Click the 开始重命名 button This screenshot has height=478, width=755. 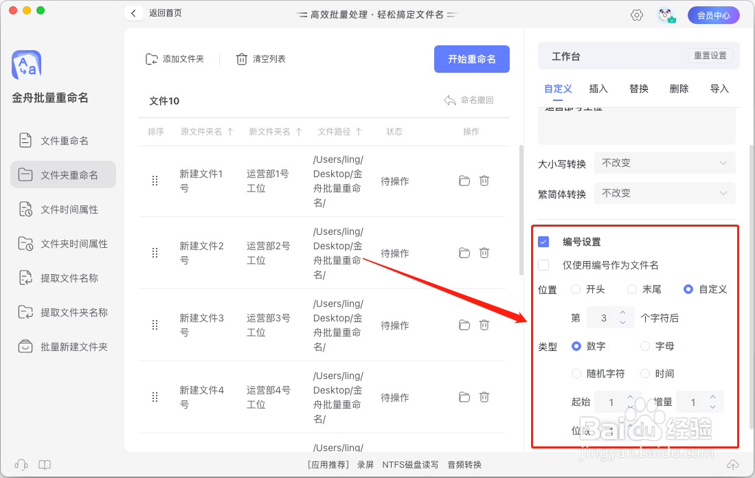pyautogui.click(x=472, y=59)
